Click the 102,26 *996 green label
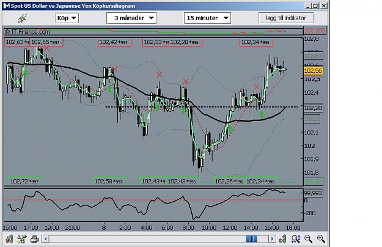Viewport: 382px width, 247px height. coord(229,181)
